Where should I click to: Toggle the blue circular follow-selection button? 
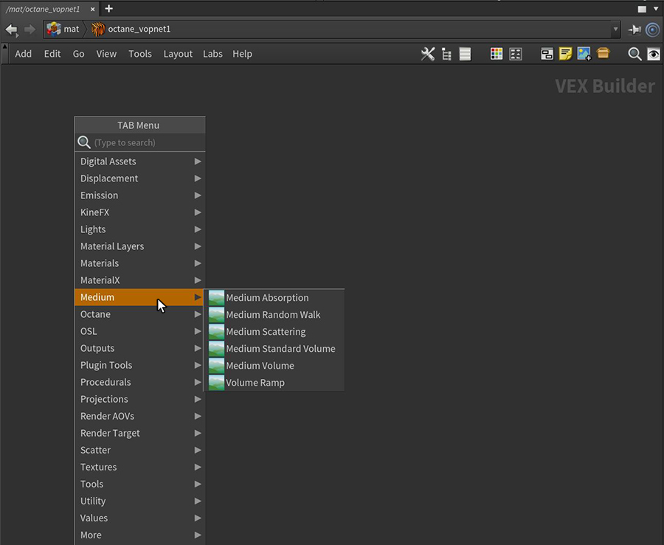click(652, 29)
